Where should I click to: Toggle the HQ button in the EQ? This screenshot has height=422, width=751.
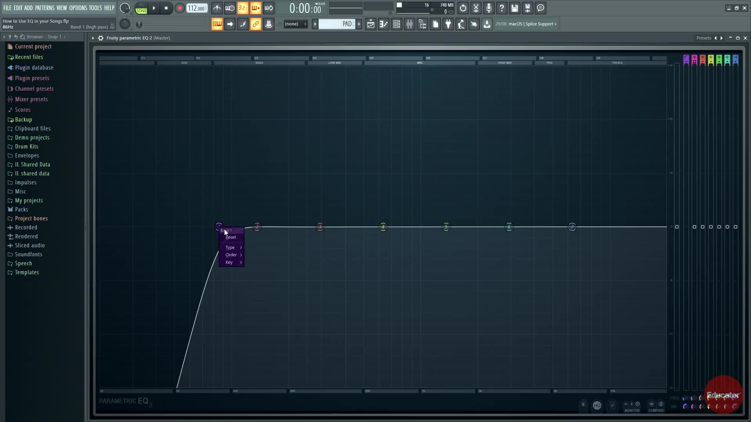click(x=597, y=406)
